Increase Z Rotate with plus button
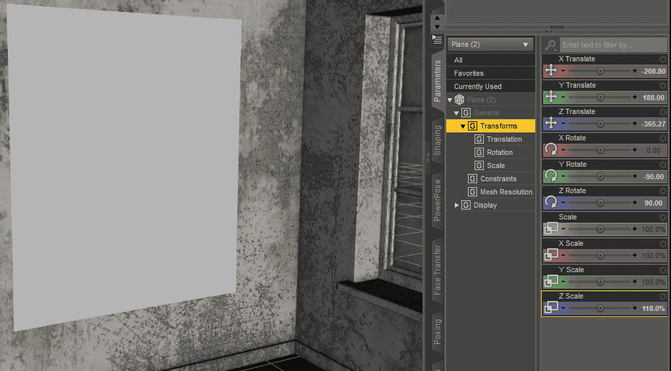 click(635, 203)
